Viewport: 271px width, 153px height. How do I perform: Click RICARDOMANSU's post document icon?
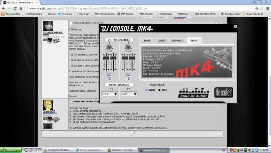tap(71, 23)
